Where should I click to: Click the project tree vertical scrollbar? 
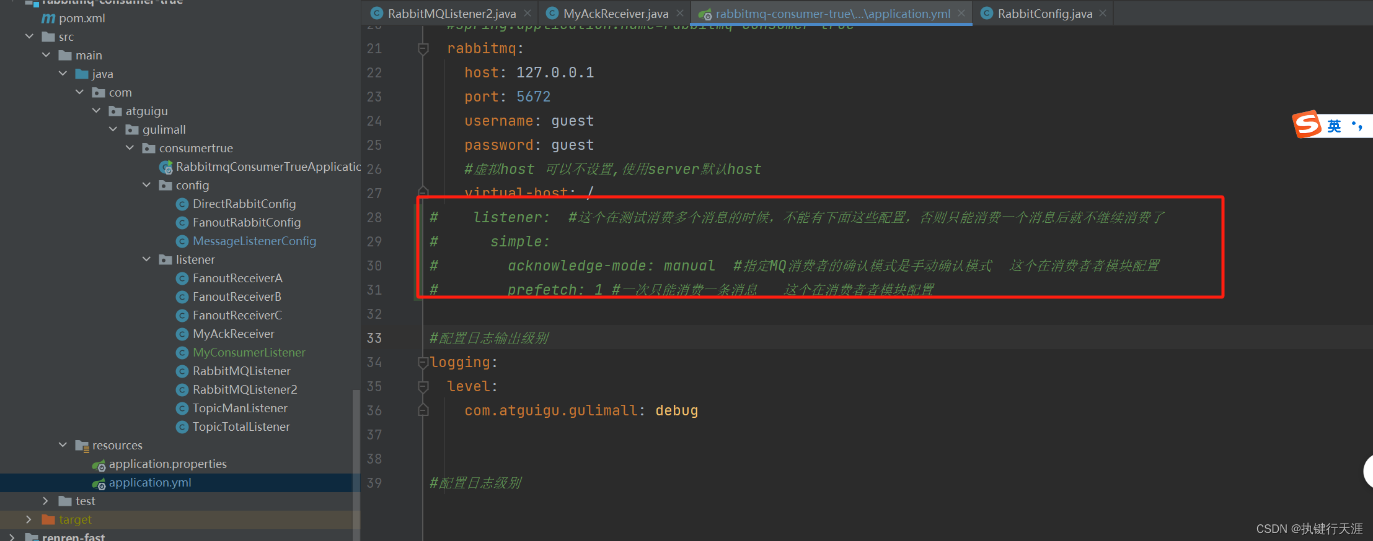(356, 464)
